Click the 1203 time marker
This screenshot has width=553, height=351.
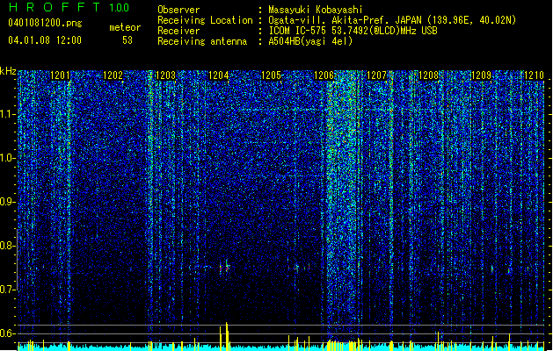[x=165, y=75]
